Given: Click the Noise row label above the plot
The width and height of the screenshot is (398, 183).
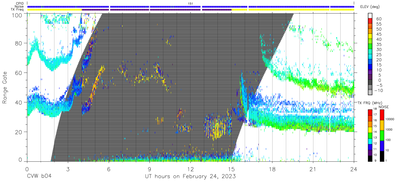Looking at the screenshot, I should (x=19, y=6).
